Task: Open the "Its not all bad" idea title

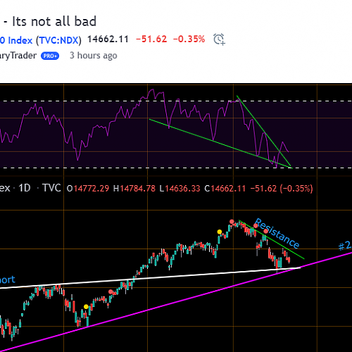Action: click(54, 21)
